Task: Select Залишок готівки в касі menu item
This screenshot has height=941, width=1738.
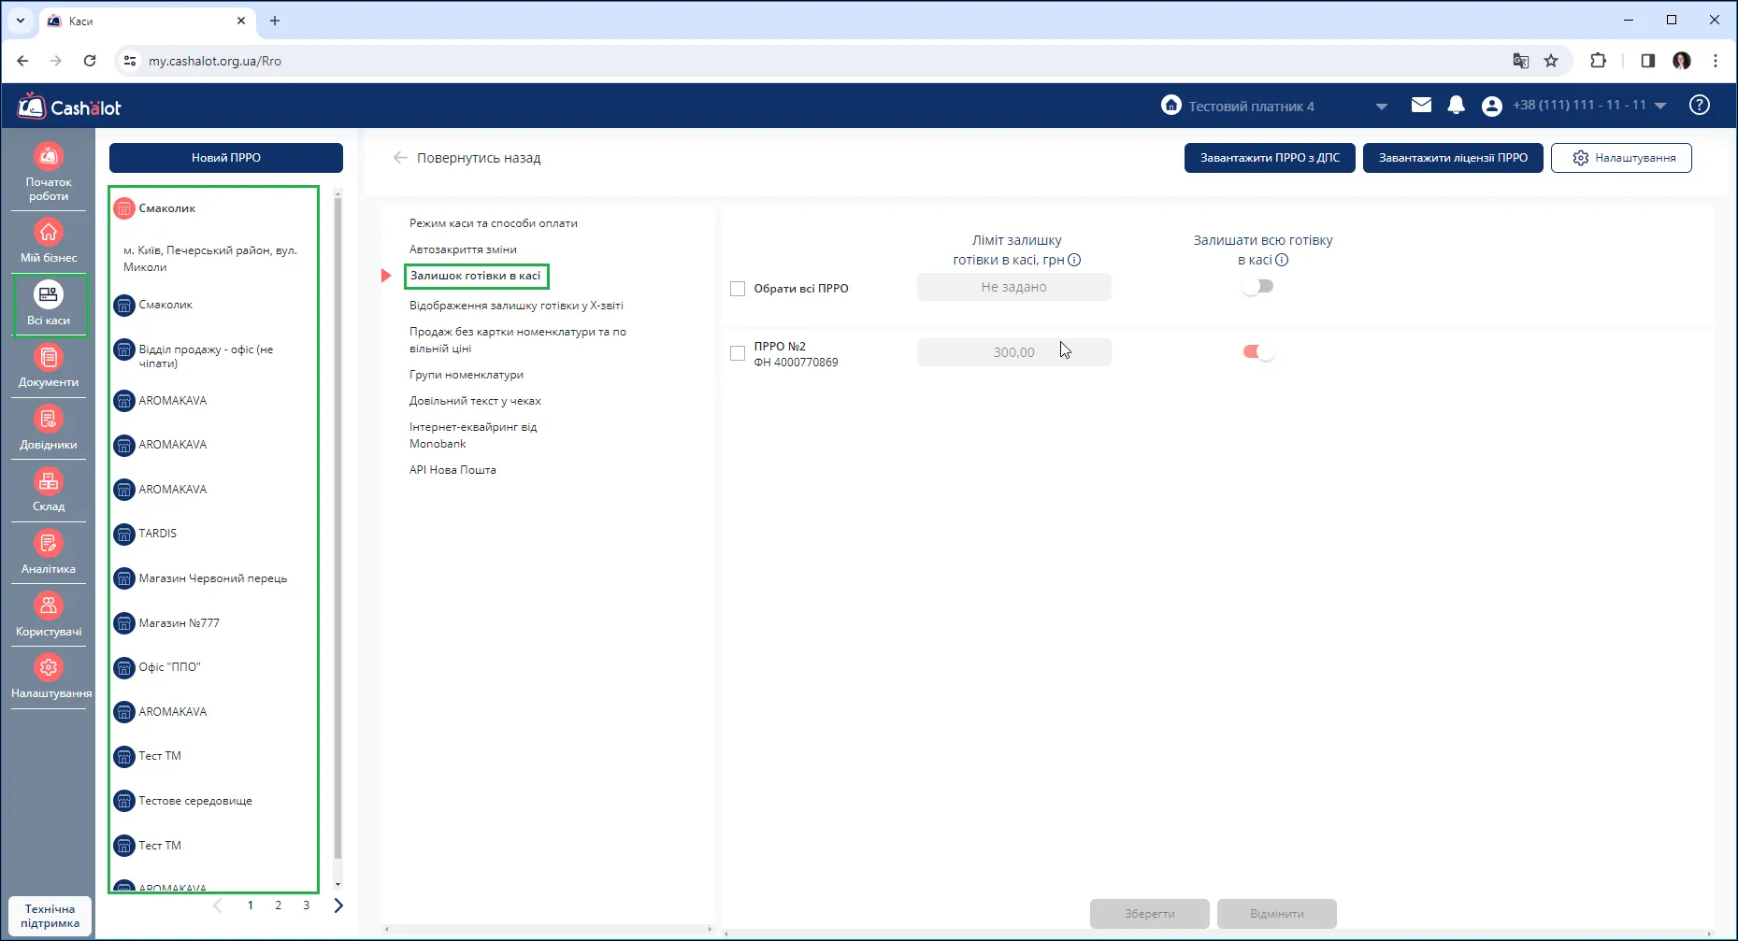Action: 476,276
